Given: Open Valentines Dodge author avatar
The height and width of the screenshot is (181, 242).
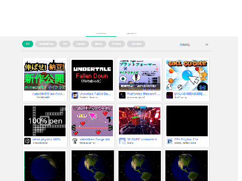Looking at the screenshot, I should click(x=75, y=141).
